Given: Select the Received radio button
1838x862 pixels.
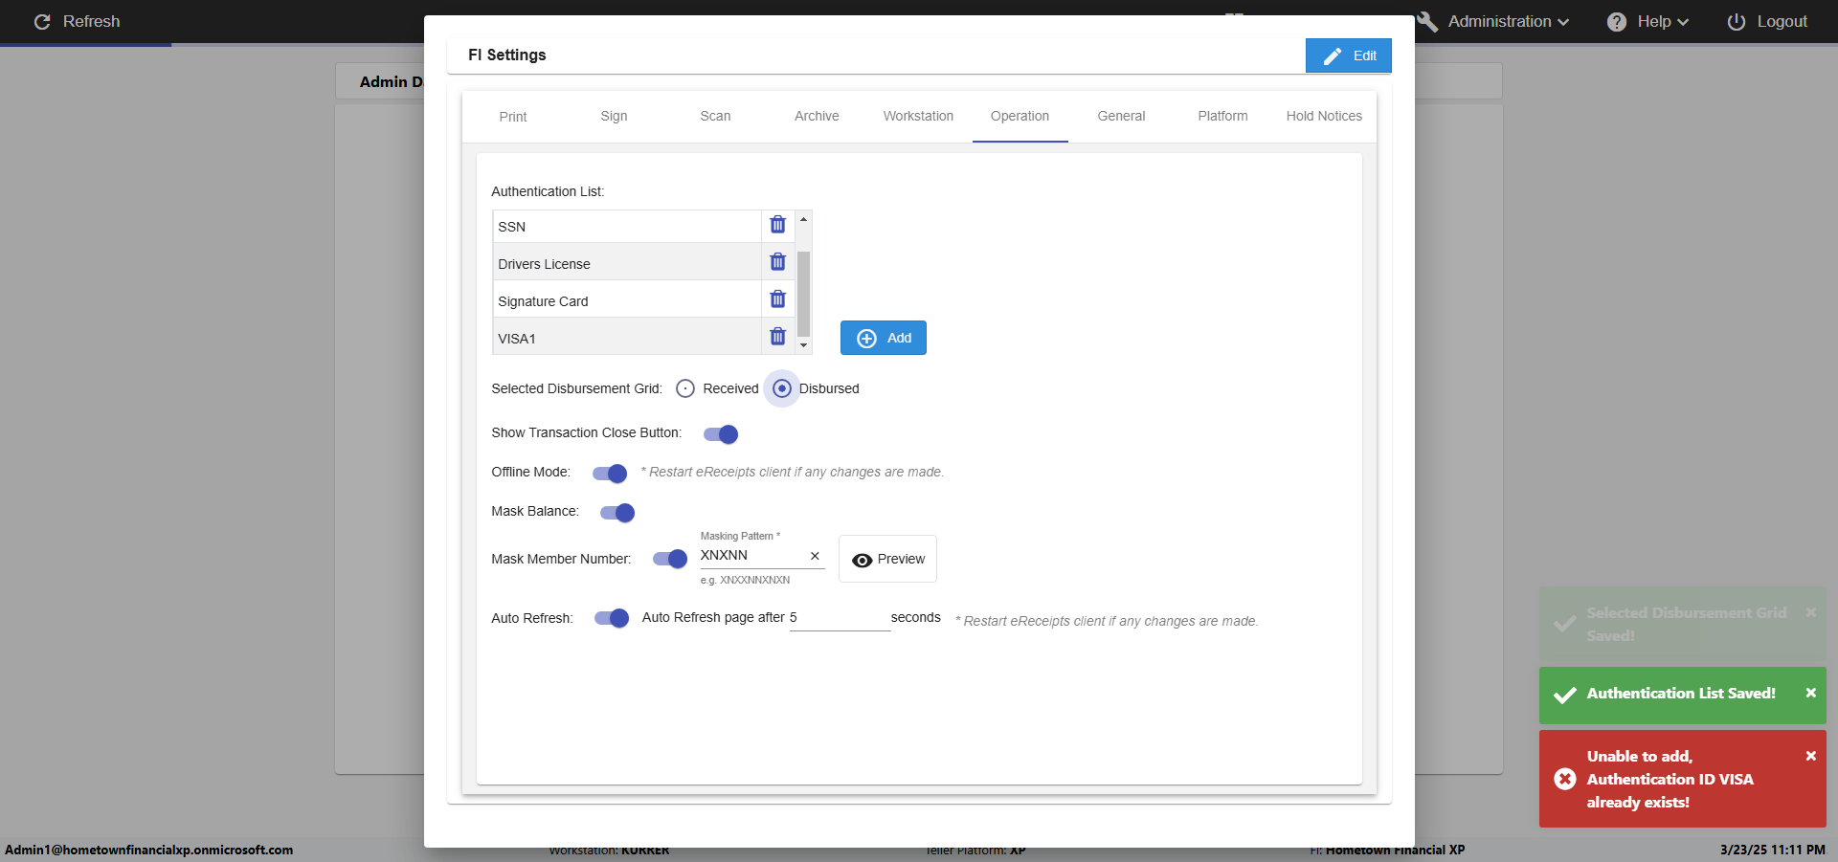Looking at the screenshot, I should [x=685, y=388].
